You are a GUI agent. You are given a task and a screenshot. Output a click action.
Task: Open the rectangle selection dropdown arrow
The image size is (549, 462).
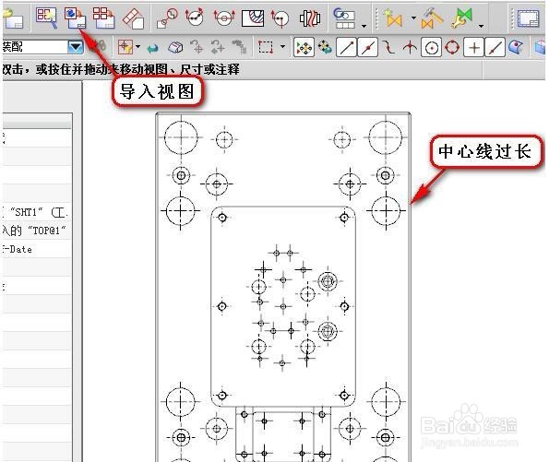[282, 46]
